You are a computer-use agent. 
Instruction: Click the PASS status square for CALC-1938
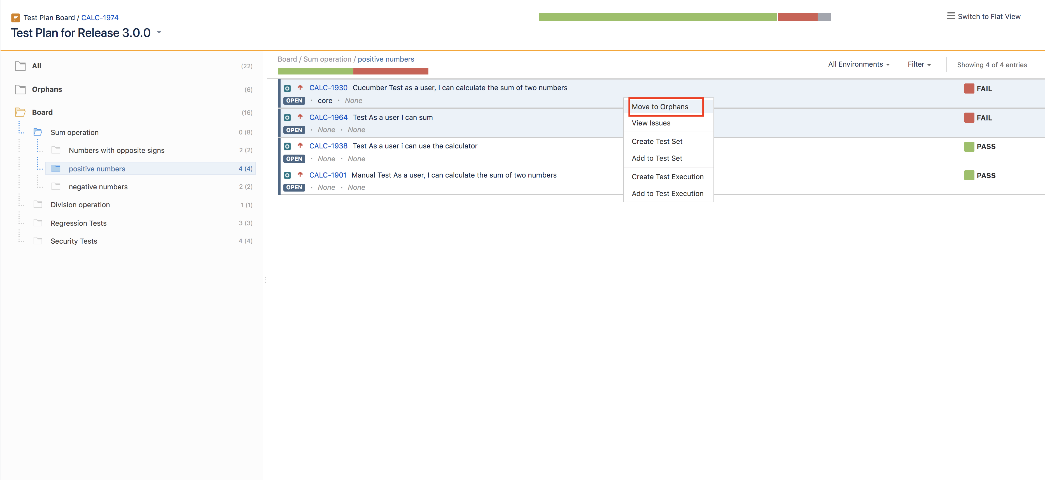(969, 146)
